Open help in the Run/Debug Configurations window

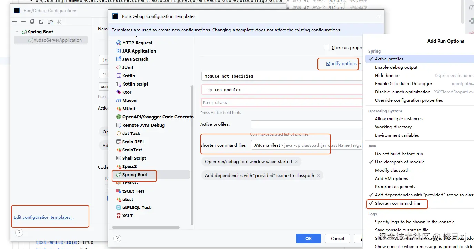click(19, 233)
